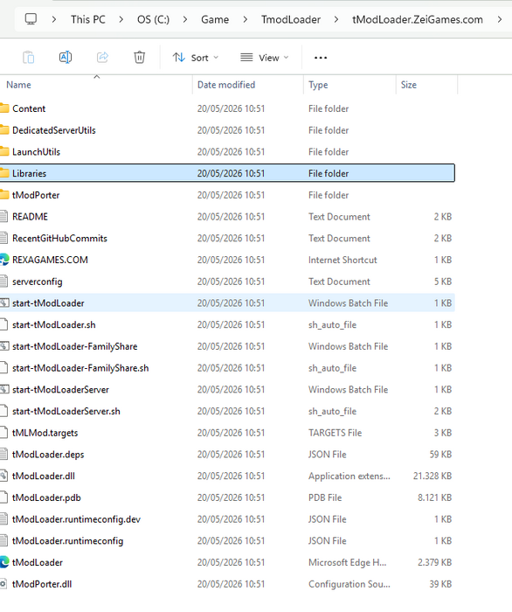Expand chevron after OS (C:) breadcrumb
Screen dimensions: 512x612
(185, 19)
